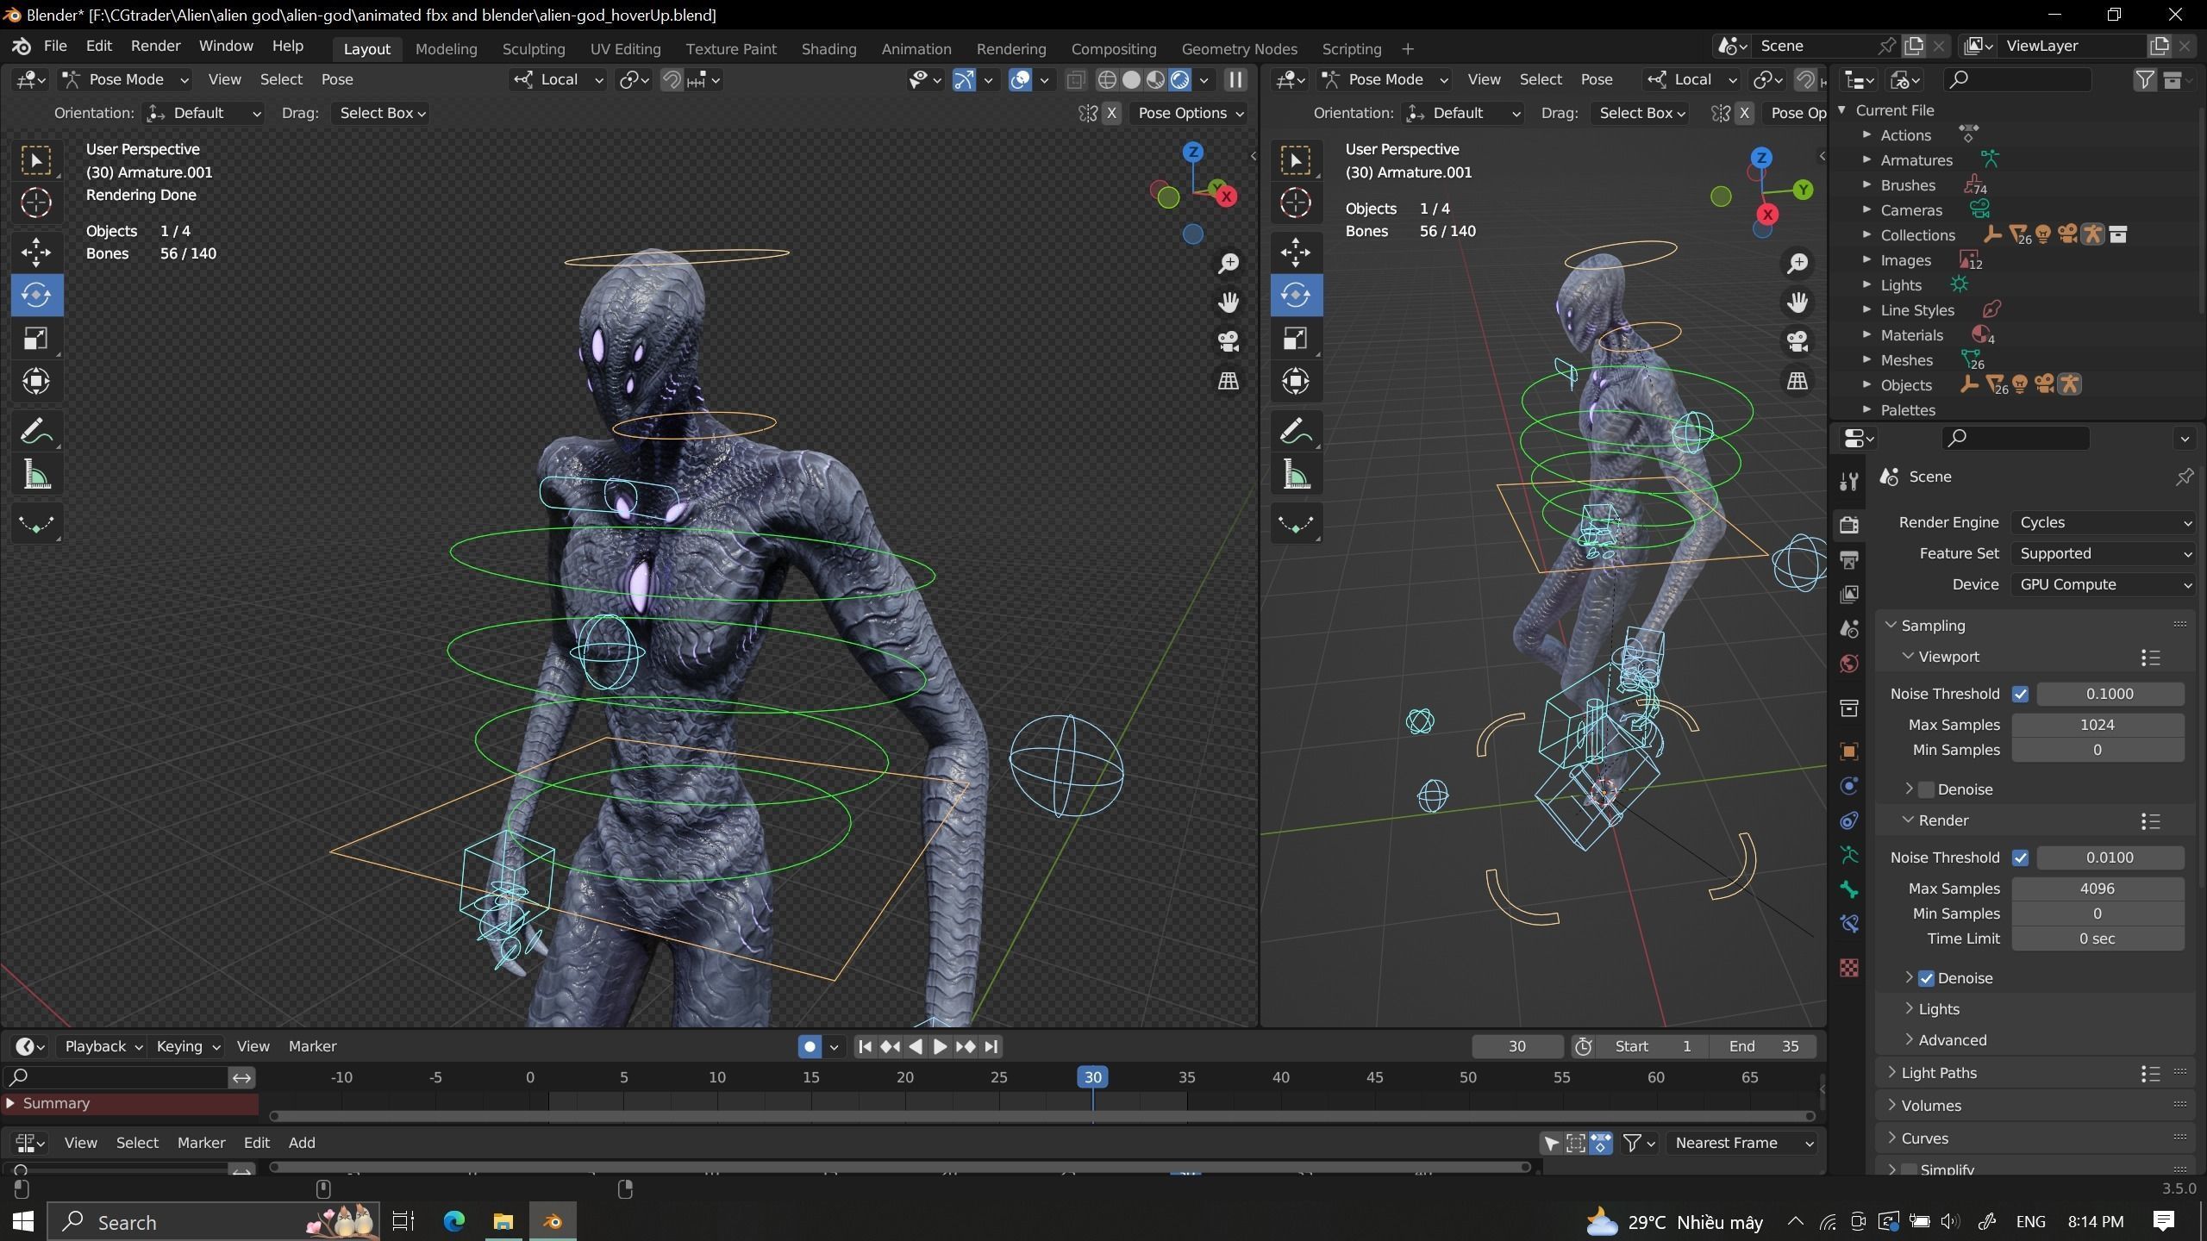Click the Render Max Samples field
Viewport: 2207px width, 1241px height.
tap(2098, 889)
